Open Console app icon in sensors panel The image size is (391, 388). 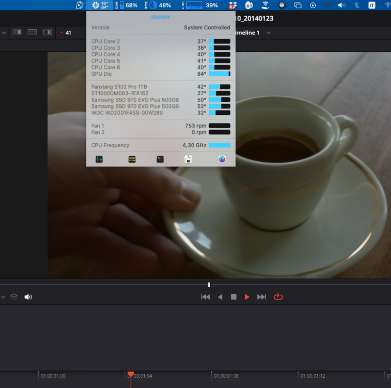[131, 159]
